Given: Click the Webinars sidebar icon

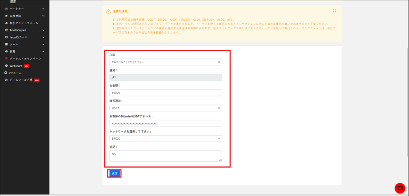Looking at the screenshot, I should 6,66.
